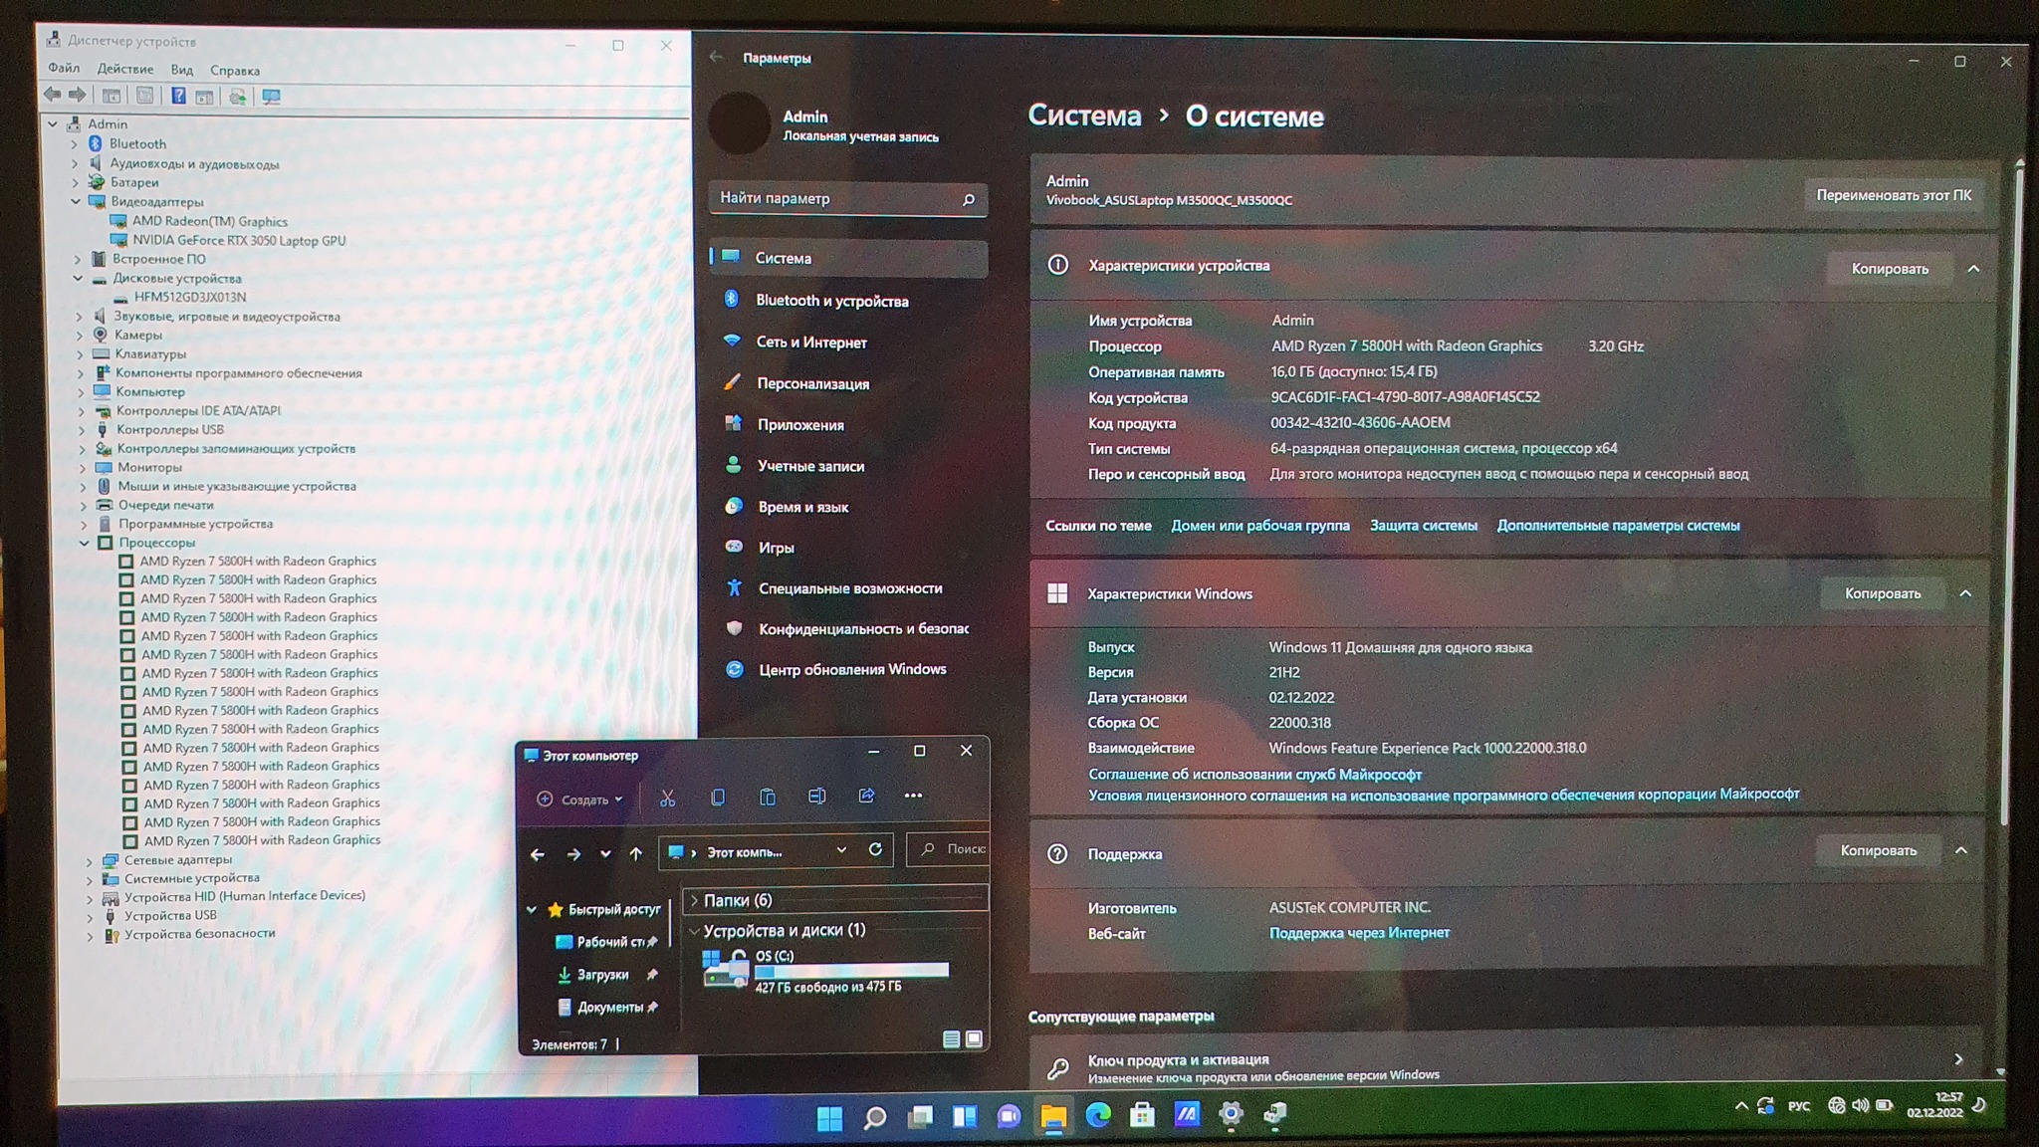This screenshot has width=2039, height=1147.
Task: Click Forward arrow in Device Manager toolbar
Action: pyautogui.click(x=78, y=96)
